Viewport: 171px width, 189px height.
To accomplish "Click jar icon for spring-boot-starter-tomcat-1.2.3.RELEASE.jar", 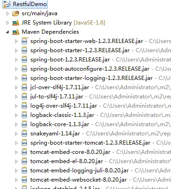I will coord(24,143).
